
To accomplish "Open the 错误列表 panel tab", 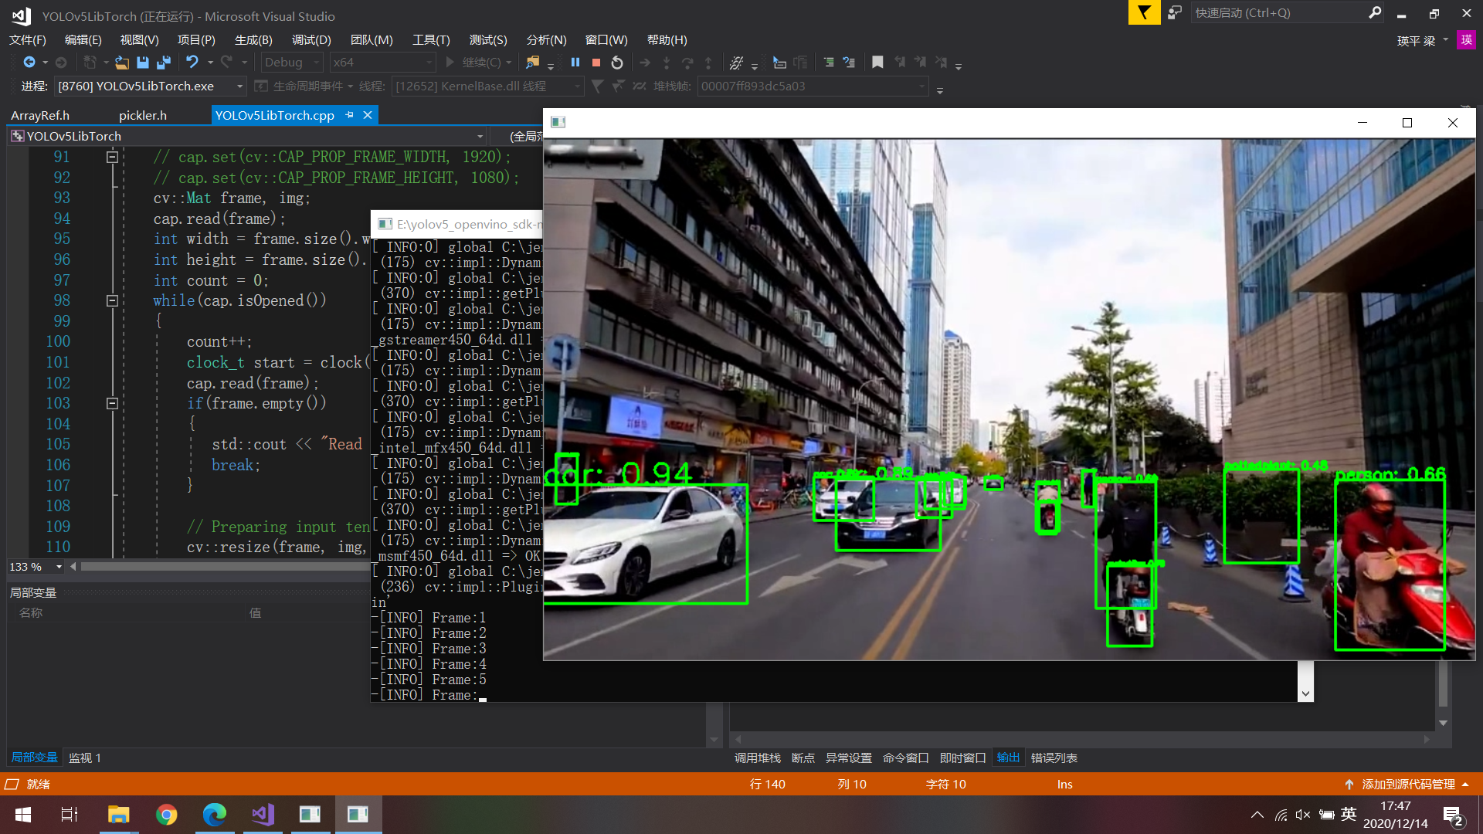I will pos(1054,758).
